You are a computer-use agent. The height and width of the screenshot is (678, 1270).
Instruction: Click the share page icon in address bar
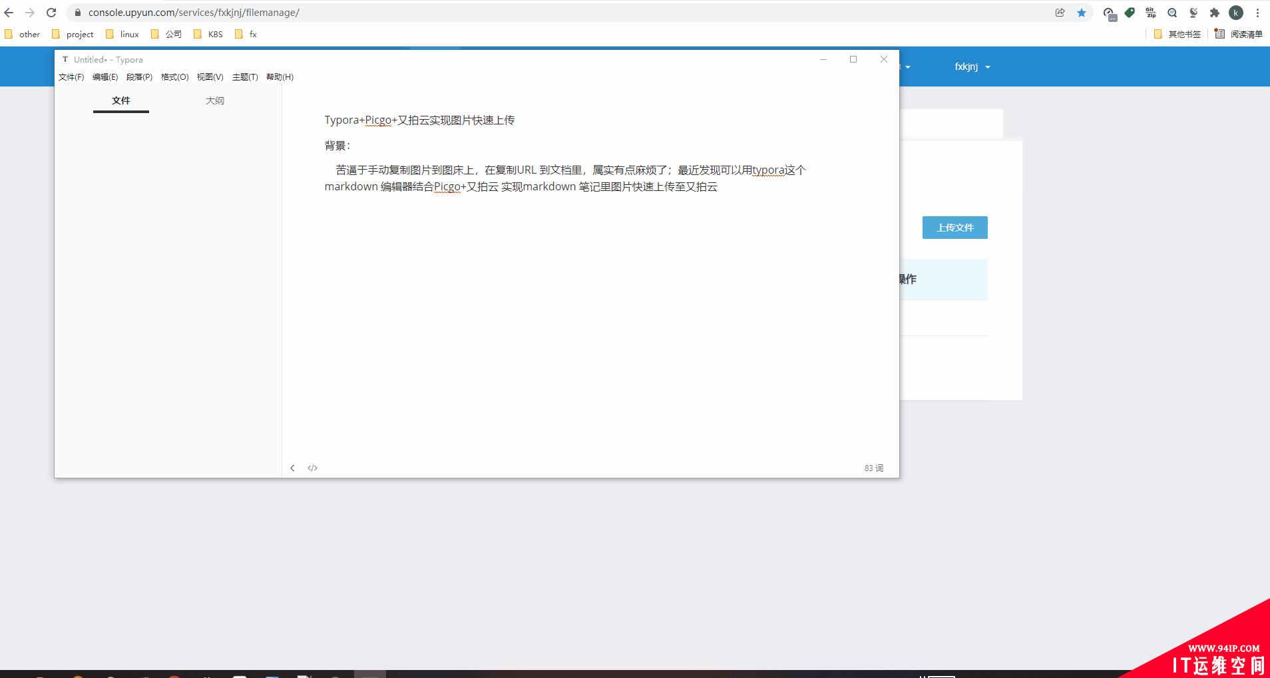tap(1060, 13)
